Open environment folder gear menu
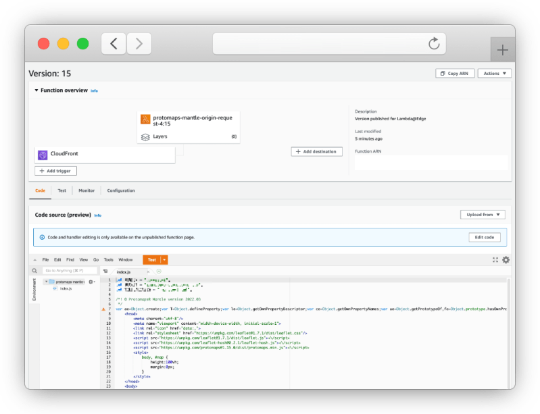 [x=91, y=282]
